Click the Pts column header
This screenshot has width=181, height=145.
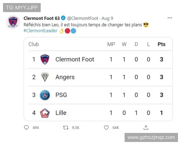click(x=161, y=44)
